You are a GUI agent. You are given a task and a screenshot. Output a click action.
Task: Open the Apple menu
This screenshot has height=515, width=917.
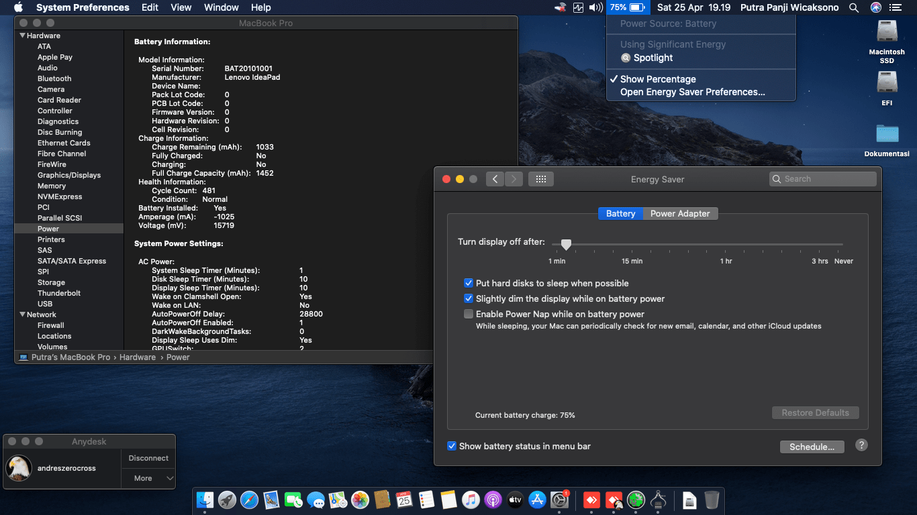click(18, 7)
